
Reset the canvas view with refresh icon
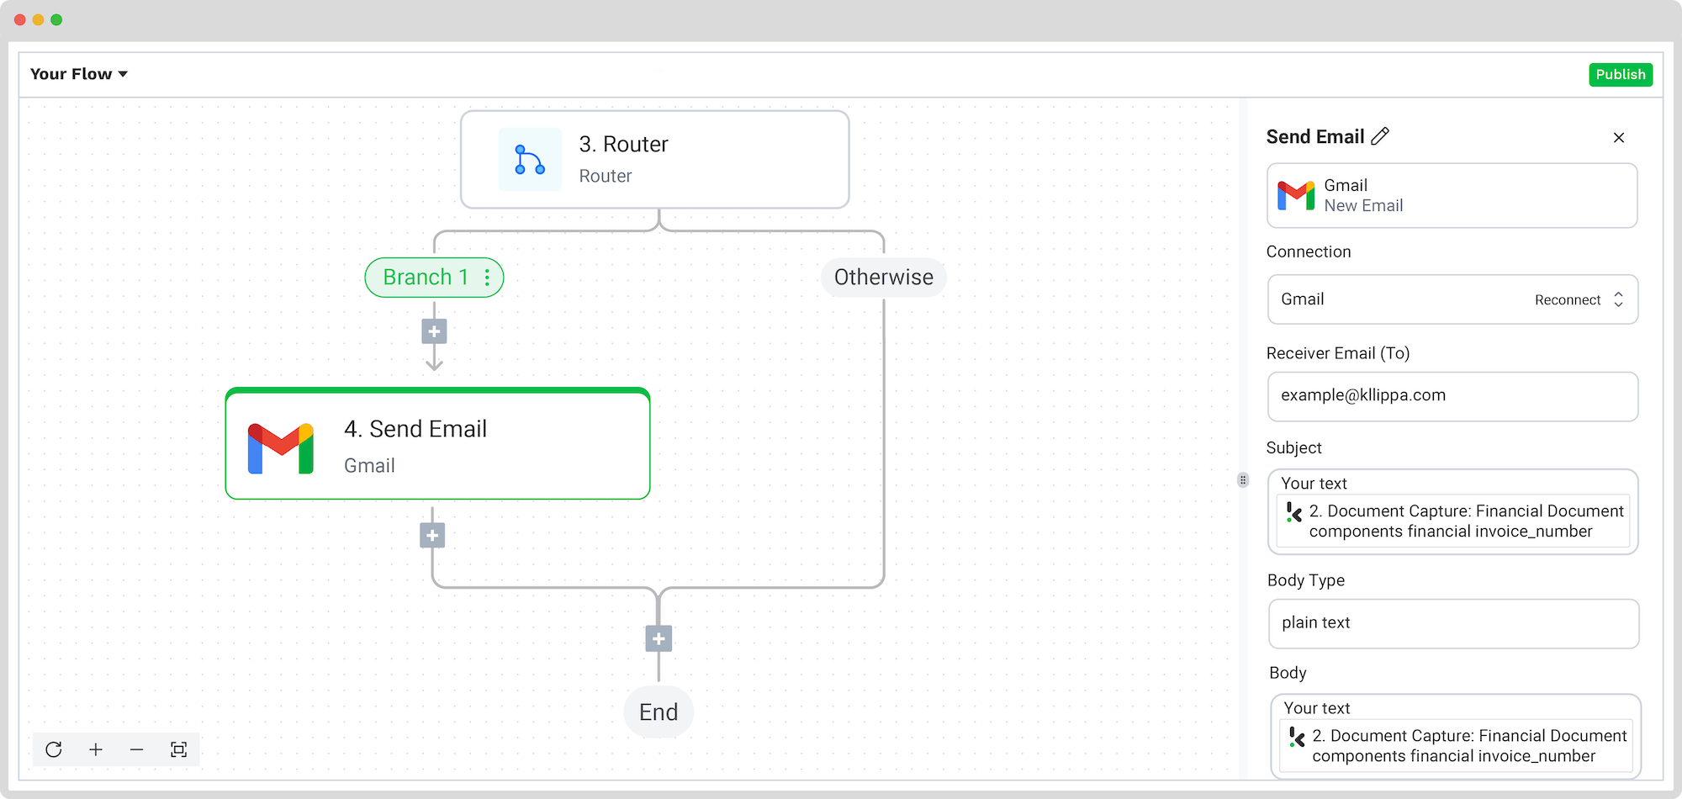point(54,749)
